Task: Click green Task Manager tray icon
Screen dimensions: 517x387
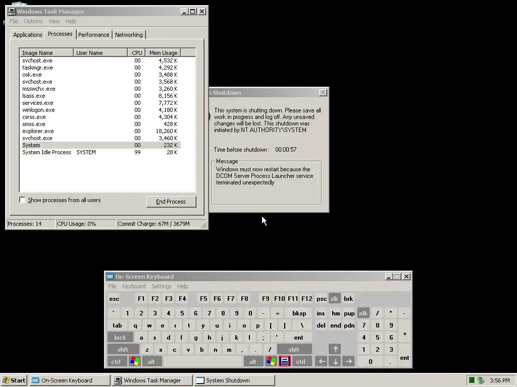Action: click(472, 380)
